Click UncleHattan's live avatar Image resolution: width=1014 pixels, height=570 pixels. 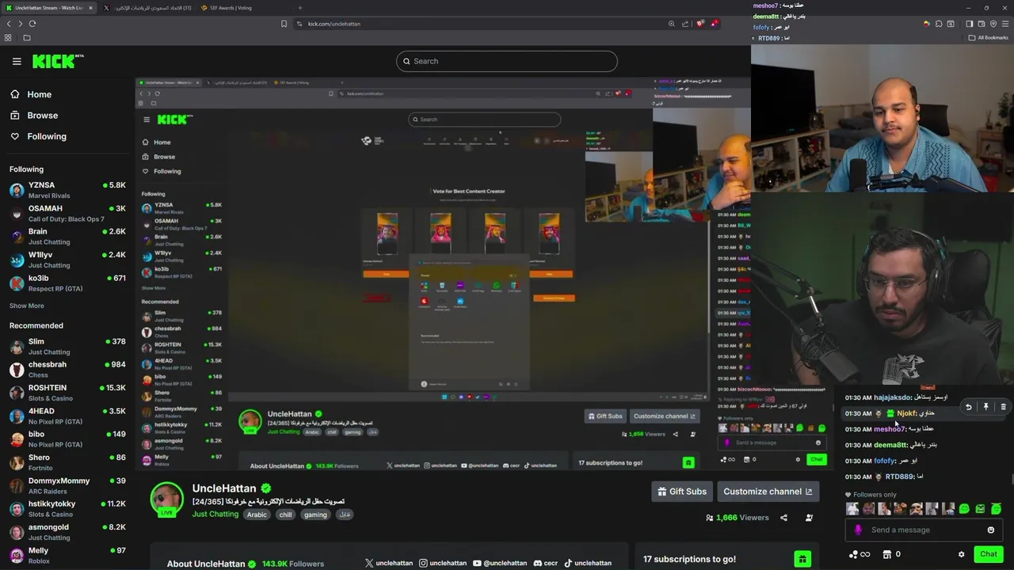166,500
